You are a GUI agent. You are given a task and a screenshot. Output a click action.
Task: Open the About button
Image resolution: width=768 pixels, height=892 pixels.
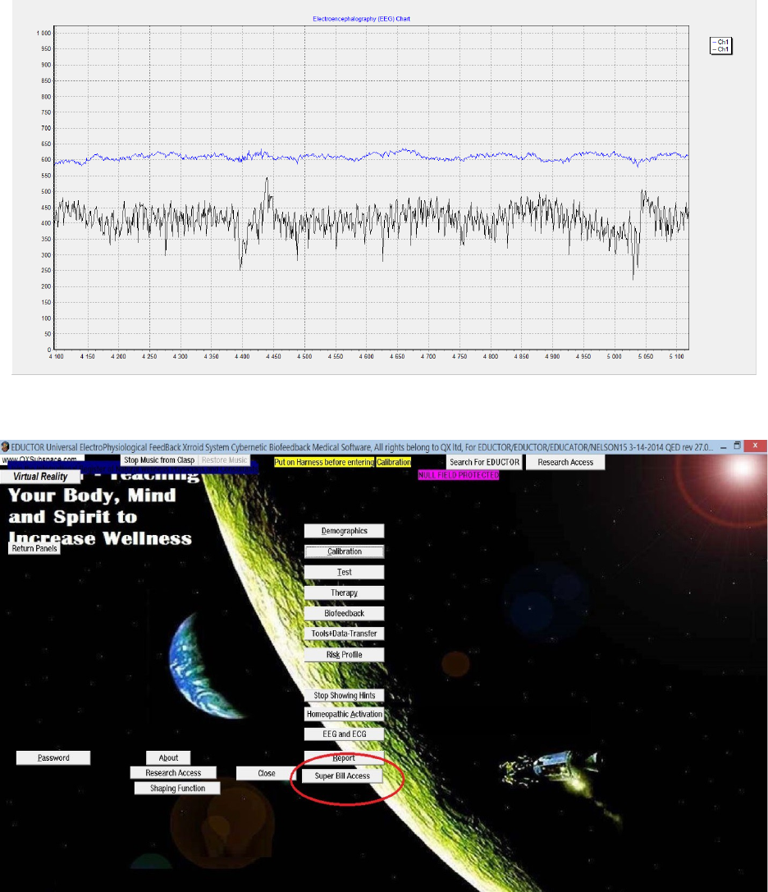[168, 757]
